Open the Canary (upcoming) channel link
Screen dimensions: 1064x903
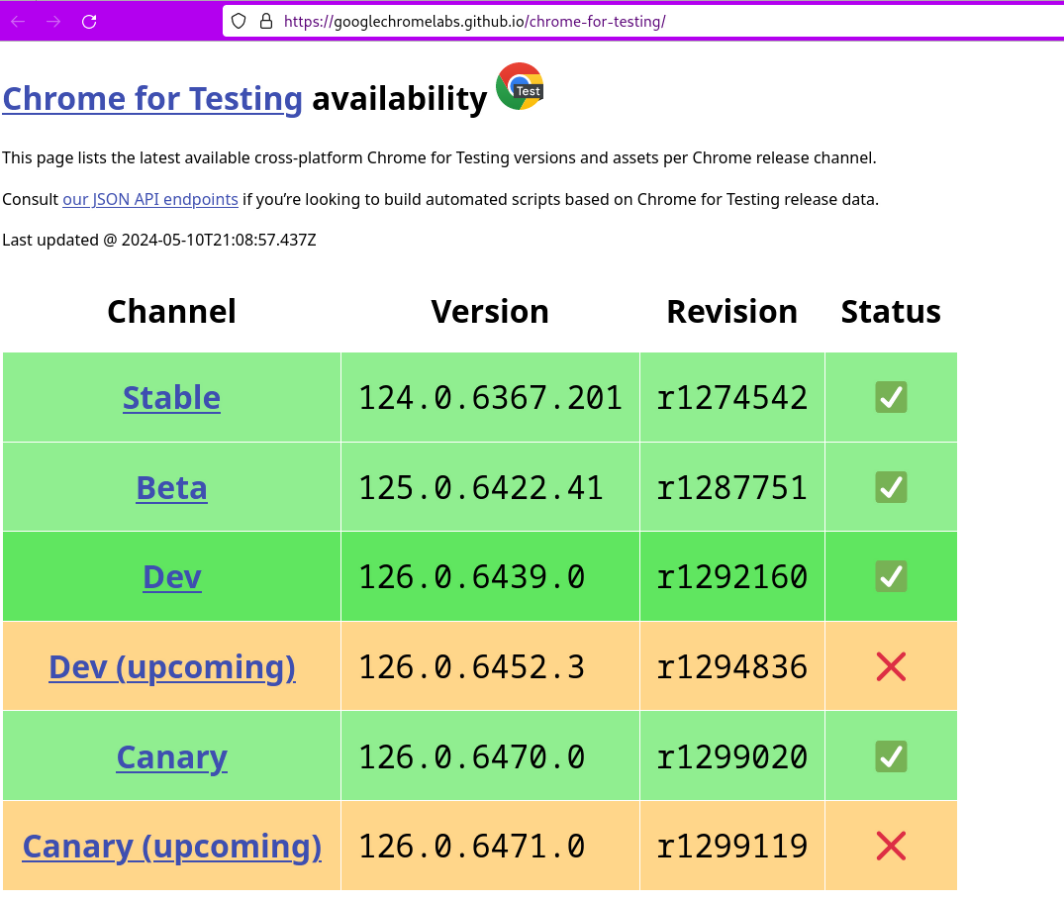pyautogui.click(x=171, y=846)
